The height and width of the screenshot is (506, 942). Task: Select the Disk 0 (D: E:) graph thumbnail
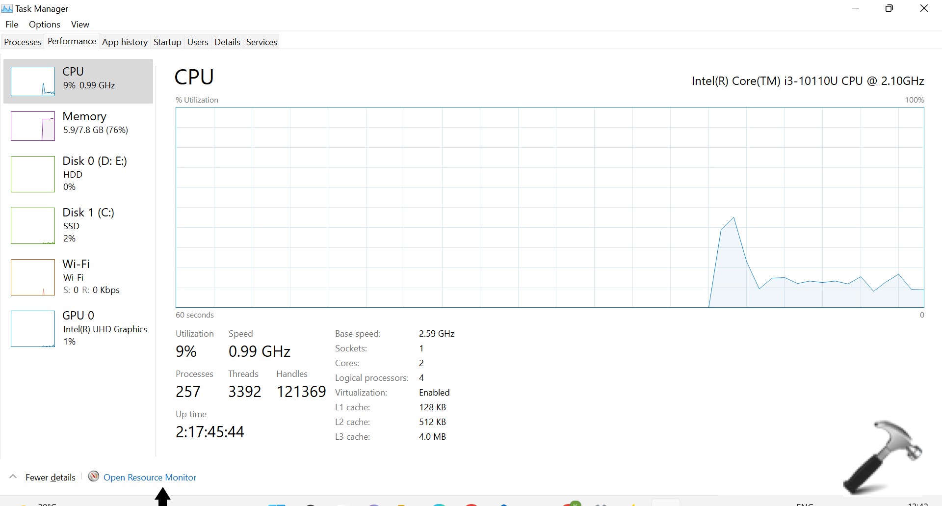pos(33,174)
